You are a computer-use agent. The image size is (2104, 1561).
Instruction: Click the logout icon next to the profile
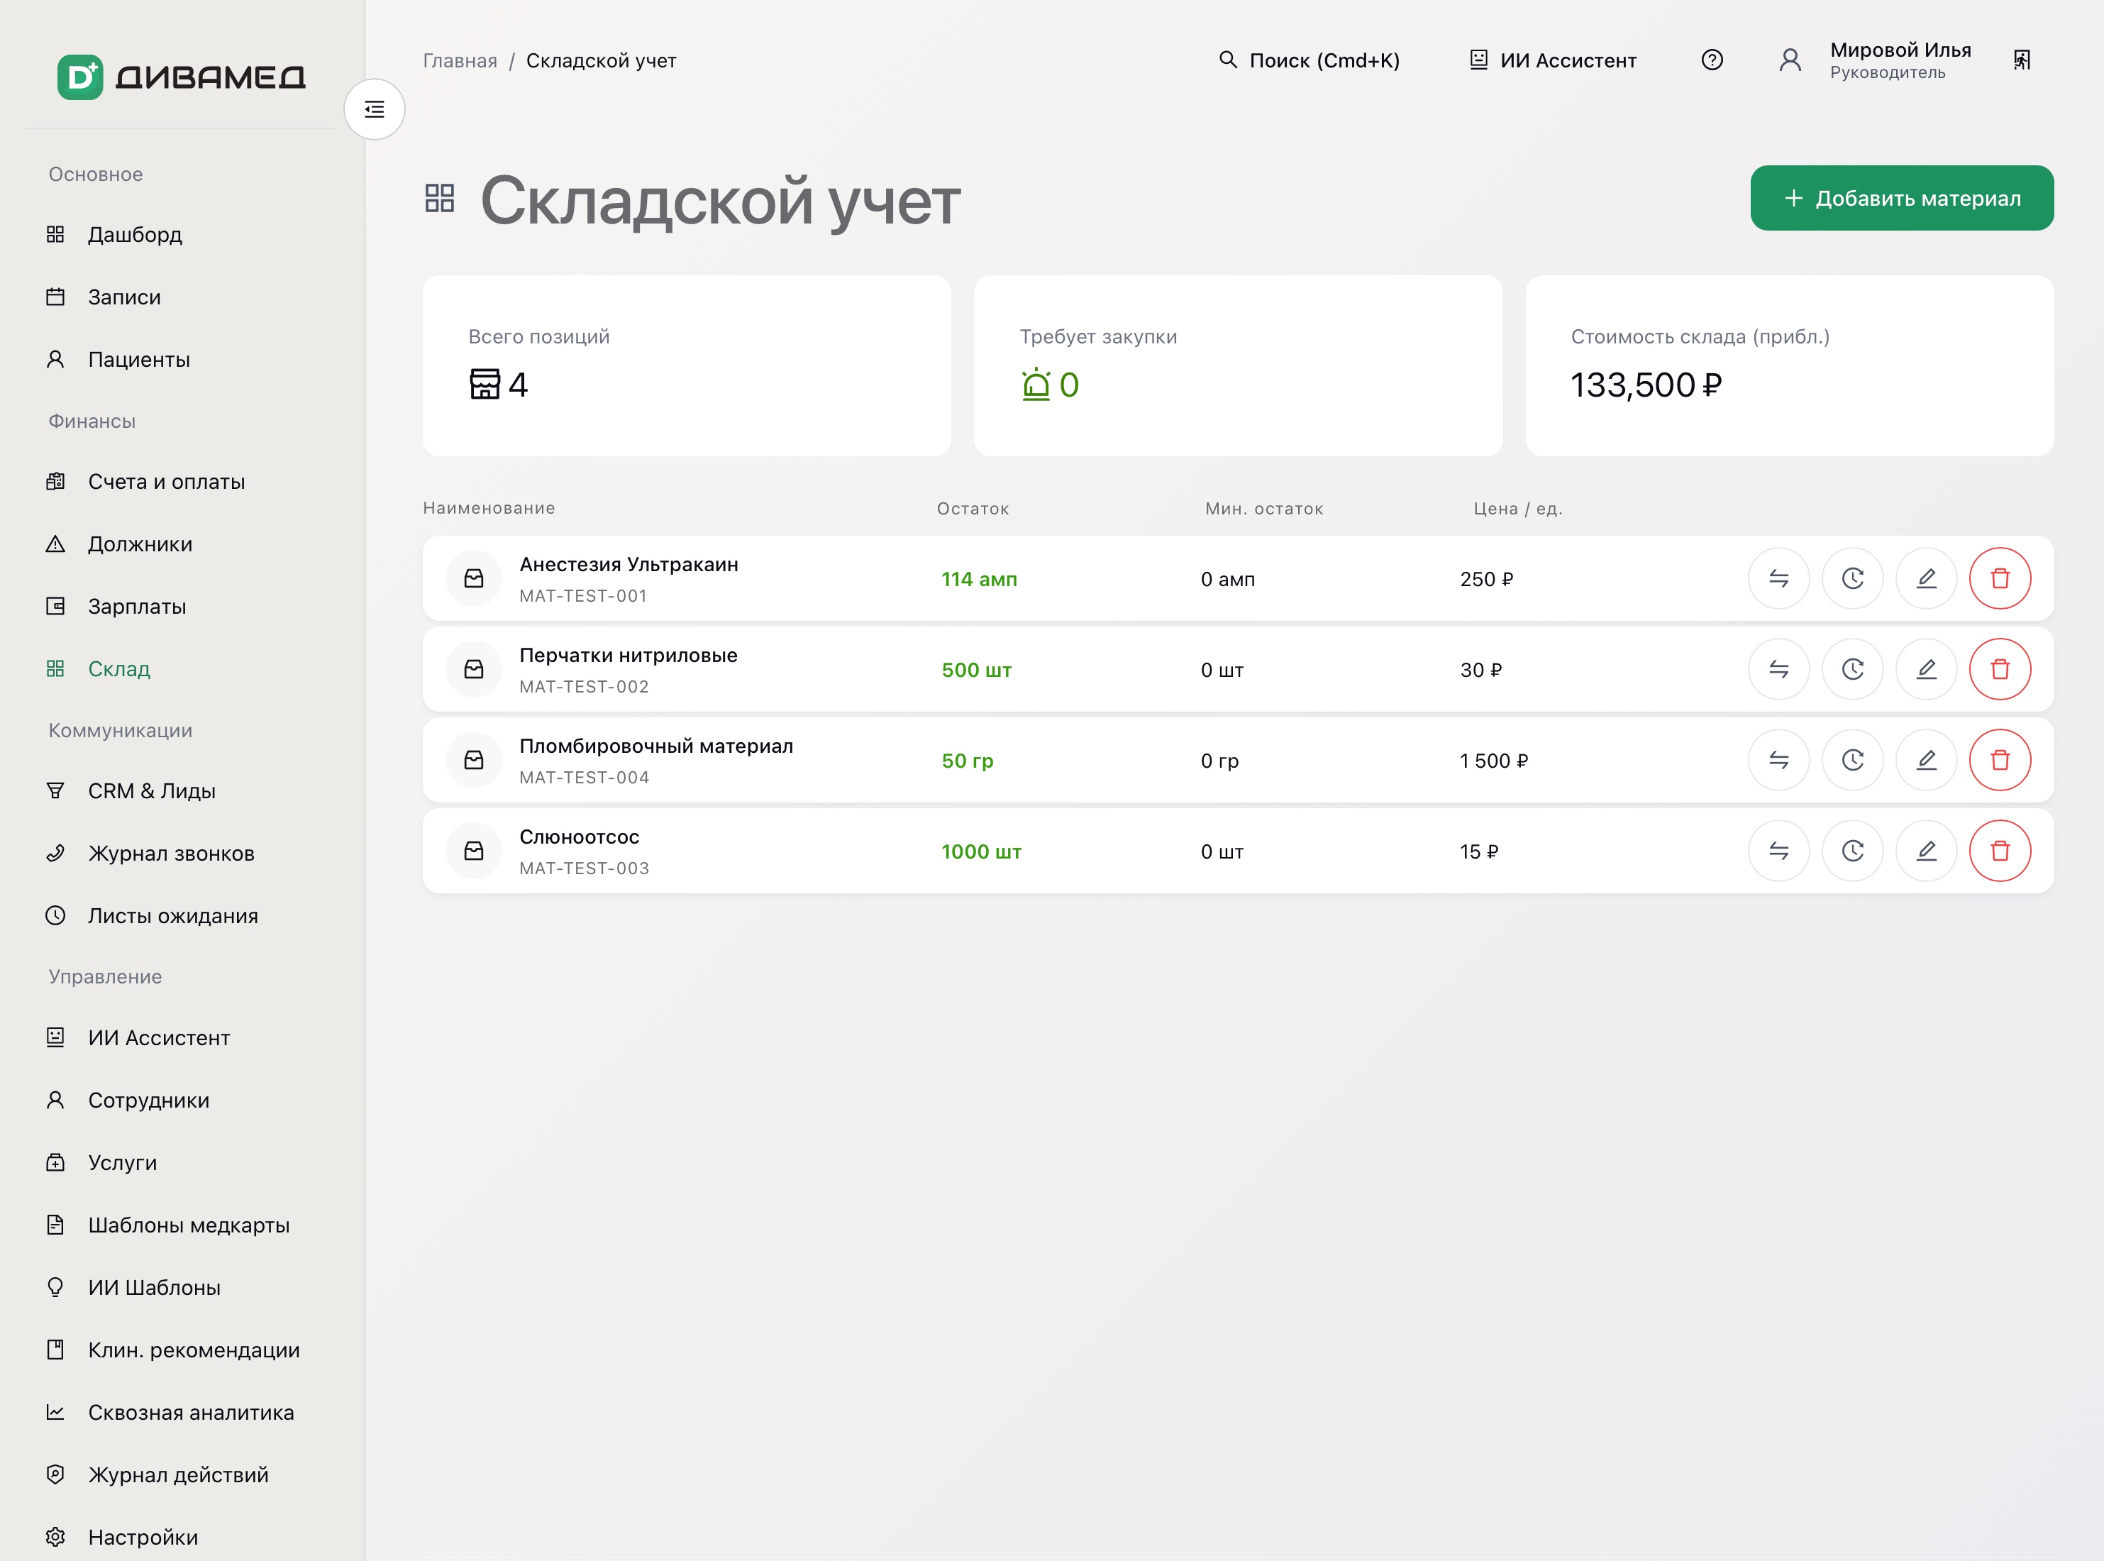click(2021, 60)
